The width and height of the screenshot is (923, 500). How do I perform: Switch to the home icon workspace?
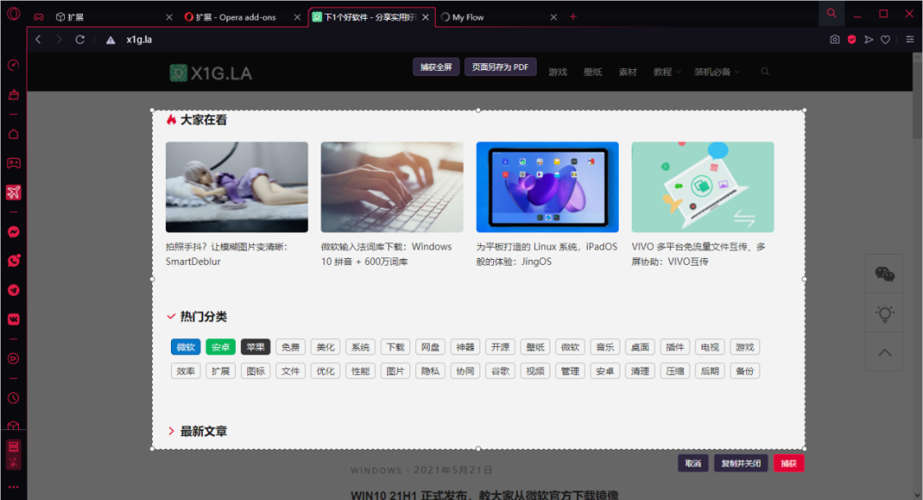pos(14,134)
